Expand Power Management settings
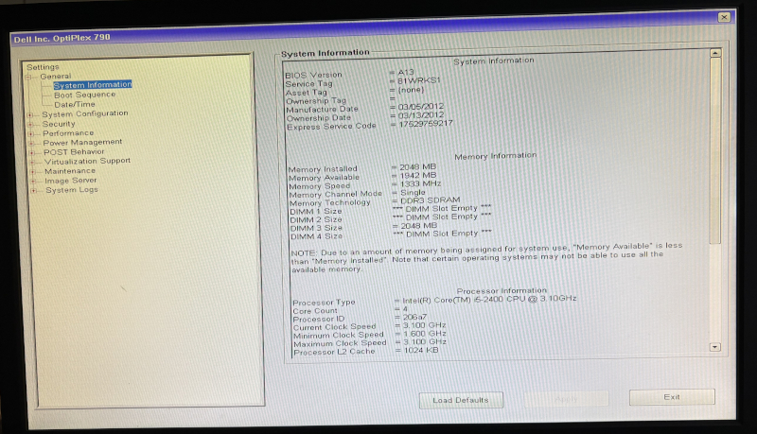The image size is (757, 434). coord(31,143)
